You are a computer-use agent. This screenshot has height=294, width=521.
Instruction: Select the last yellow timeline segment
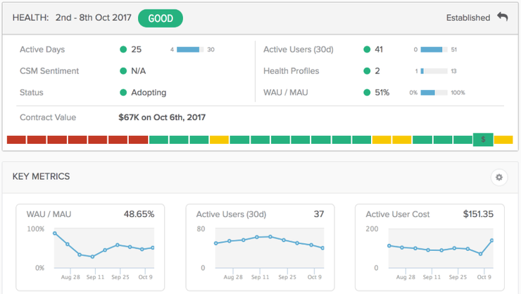503,140
